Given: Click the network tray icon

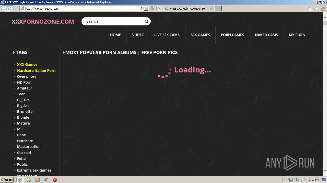Looking at the screenshot, I should 290,180.
